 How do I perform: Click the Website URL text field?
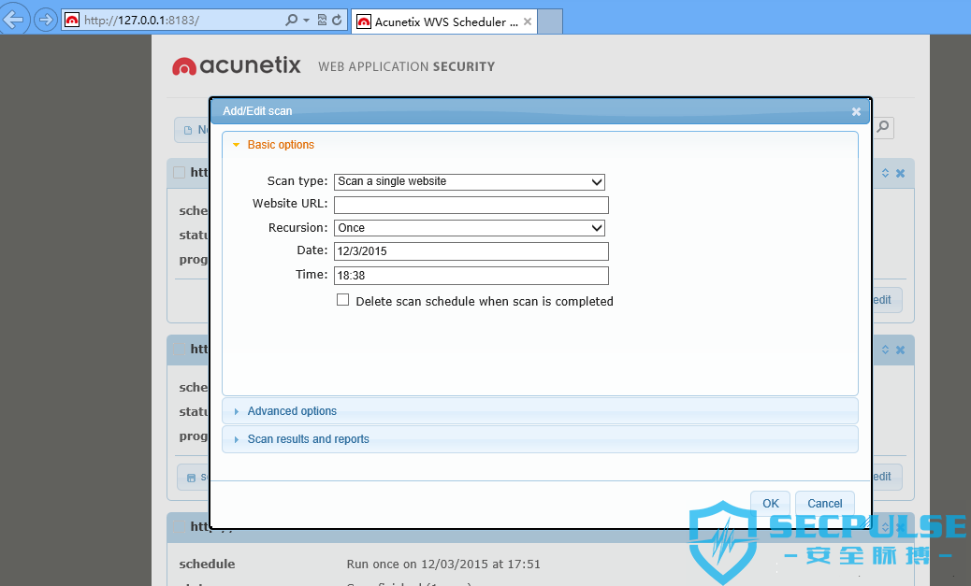(x=471, y=205)
